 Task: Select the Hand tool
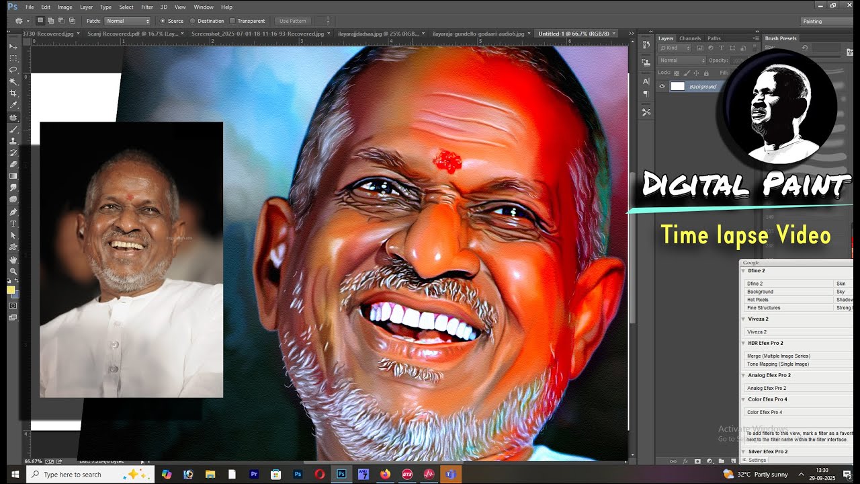[13, 259]
